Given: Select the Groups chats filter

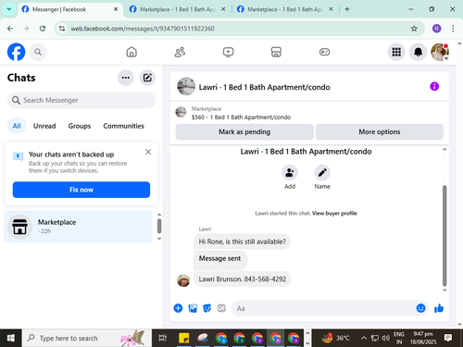Looking at the screenshot, I should [x=80, y=126].
